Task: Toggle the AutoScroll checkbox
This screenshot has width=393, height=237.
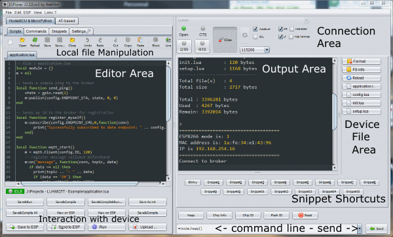Action: point(255,29)
